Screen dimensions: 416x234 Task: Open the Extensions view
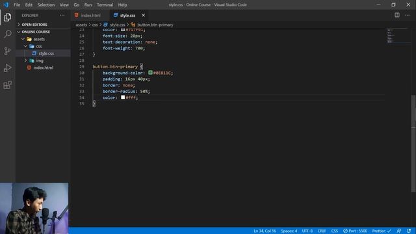(x=7, y=85)
